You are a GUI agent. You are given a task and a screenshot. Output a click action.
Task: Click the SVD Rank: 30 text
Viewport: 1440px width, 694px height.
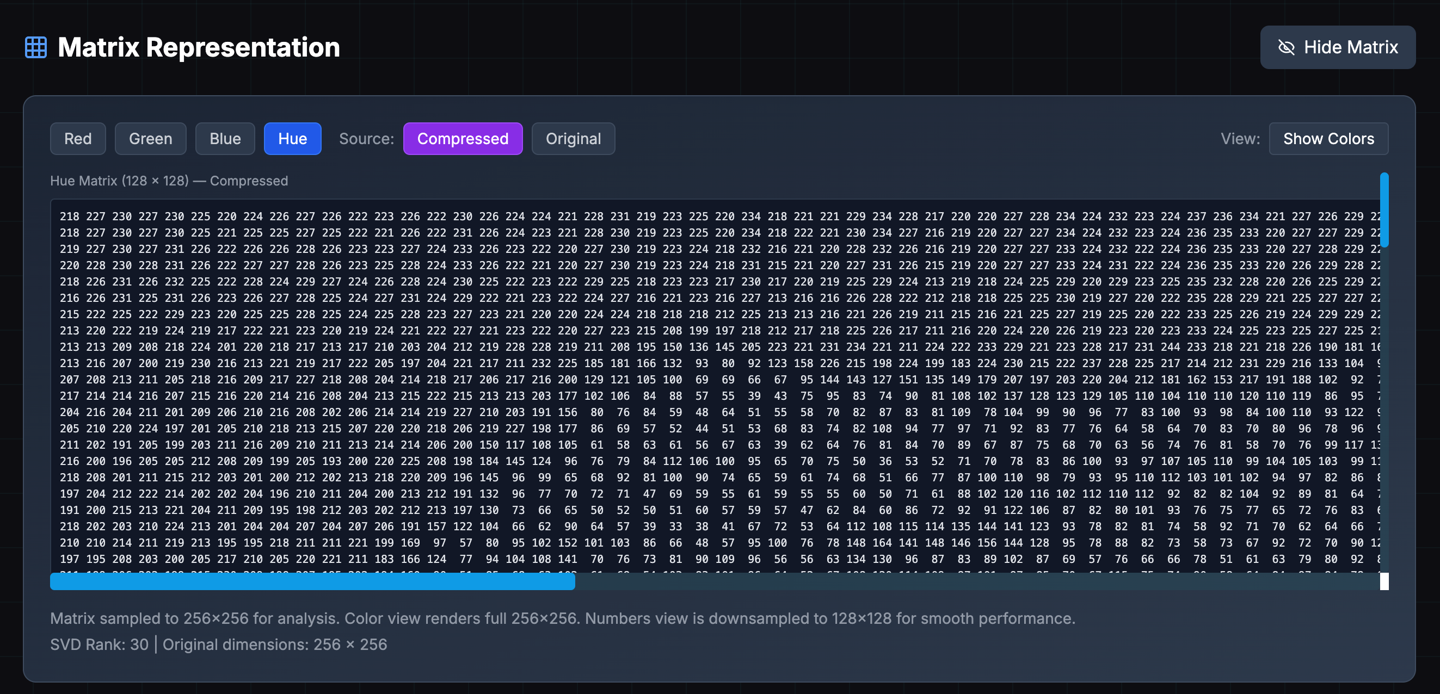pyautogui.click(x=100, y=645)
